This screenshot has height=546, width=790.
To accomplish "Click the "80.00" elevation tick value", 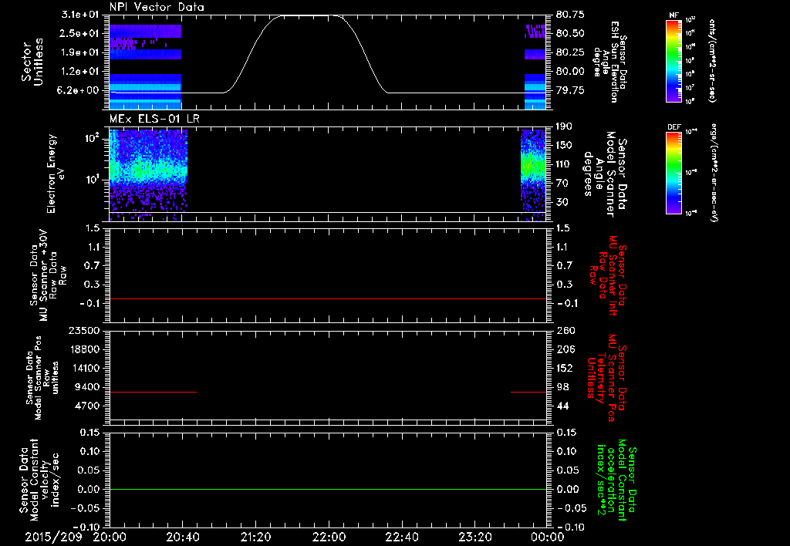I will (570, 72).
